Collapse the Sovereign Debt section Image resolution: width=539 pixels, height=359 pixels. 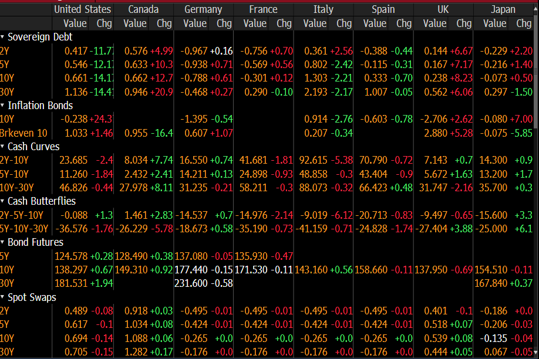pyautogui.click(x=2, y=37)
